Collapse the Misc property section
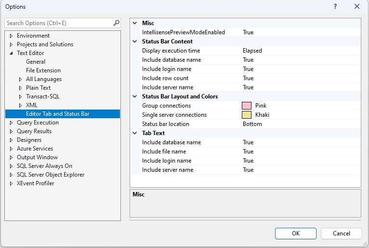 135,23
